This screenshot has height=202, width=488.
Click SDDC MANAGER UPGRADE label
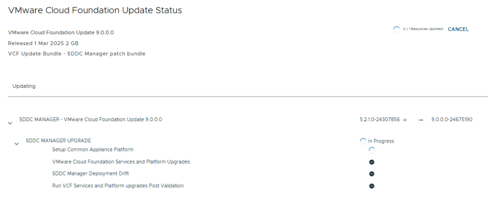(x=58, y=141)
